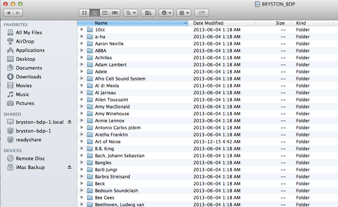Expand the Adele folder
Viewport: 338px width, 207px height.
coord(82,71)
